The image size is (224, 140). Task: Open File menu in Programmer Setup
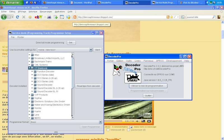tap(13, 37)
